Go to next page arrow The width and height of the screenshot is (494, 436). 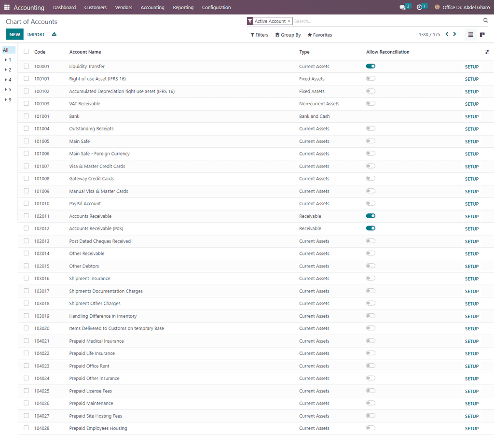click(454, 34)
